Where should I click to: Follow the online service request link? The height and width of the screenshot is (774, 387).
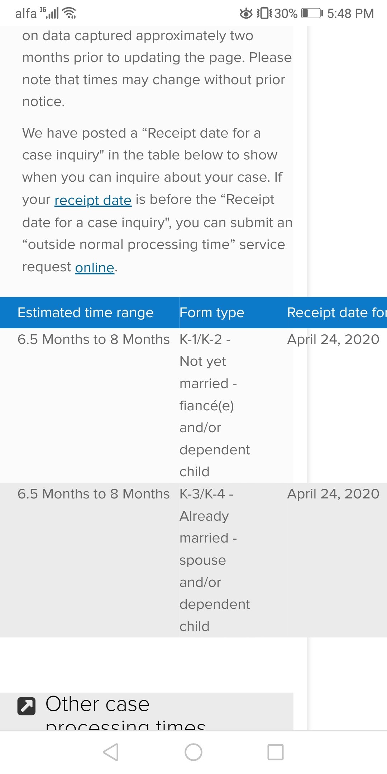[x=95, y=267]
